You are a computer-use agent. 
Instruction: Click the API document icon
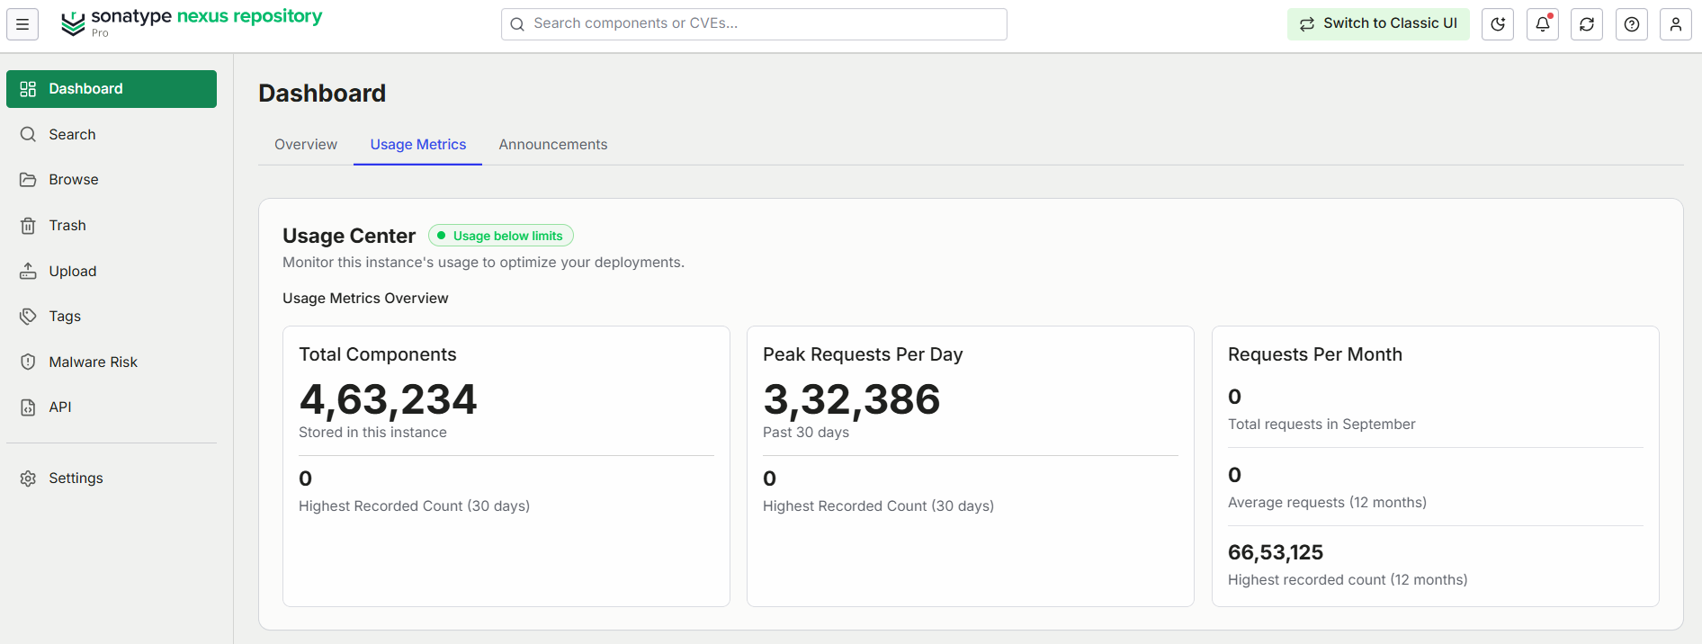tap(28, 407)
